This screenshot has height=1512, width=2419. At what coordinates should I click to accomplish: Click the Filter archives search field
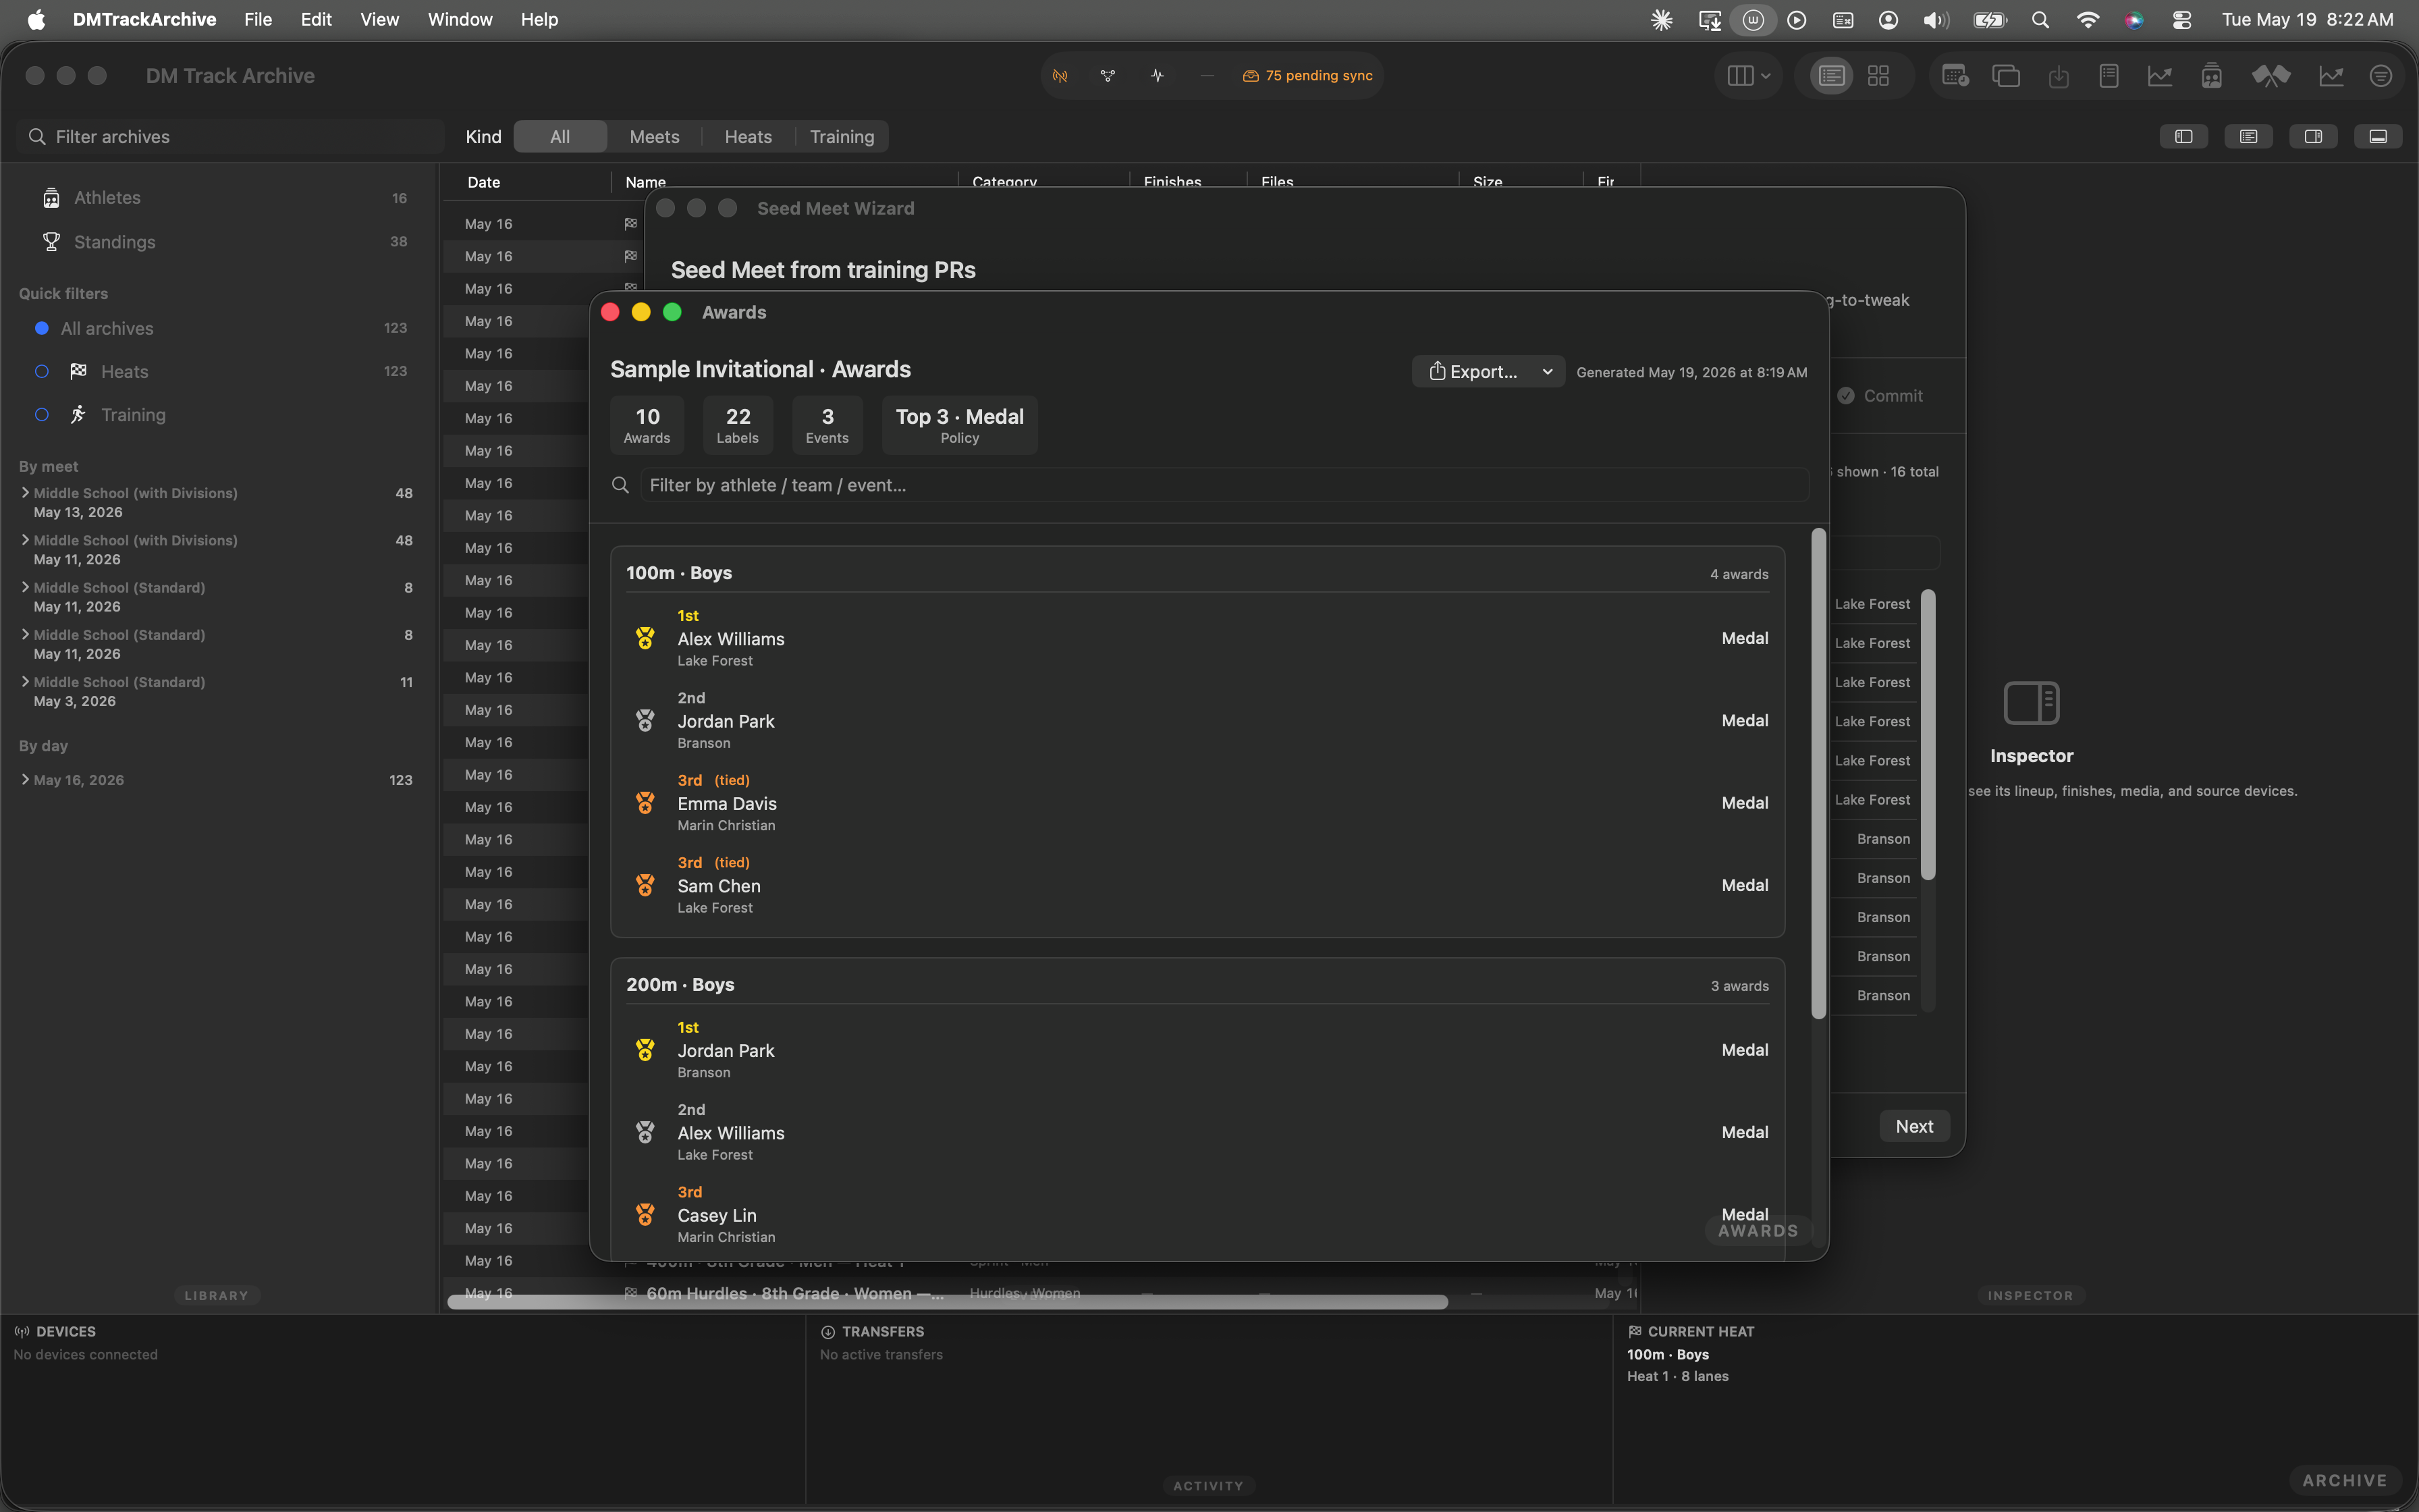[x=230, y=137]
